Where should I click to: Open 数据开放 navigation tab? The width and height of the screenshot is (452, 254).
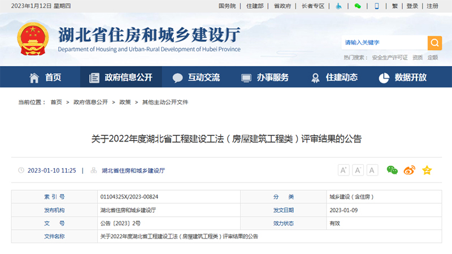[x=411, y=77]
